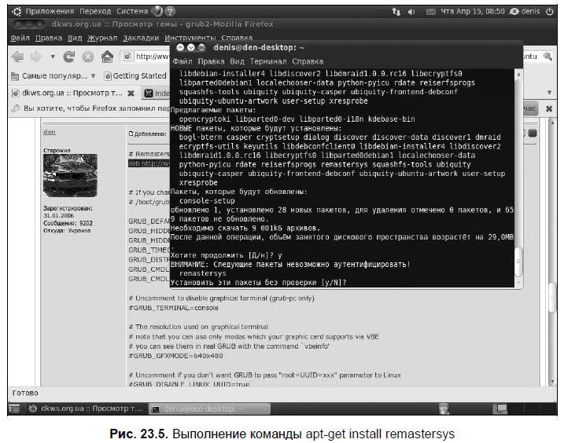
Task: Click the trash icon in bottom panel
Action: (x=444, y=408)
